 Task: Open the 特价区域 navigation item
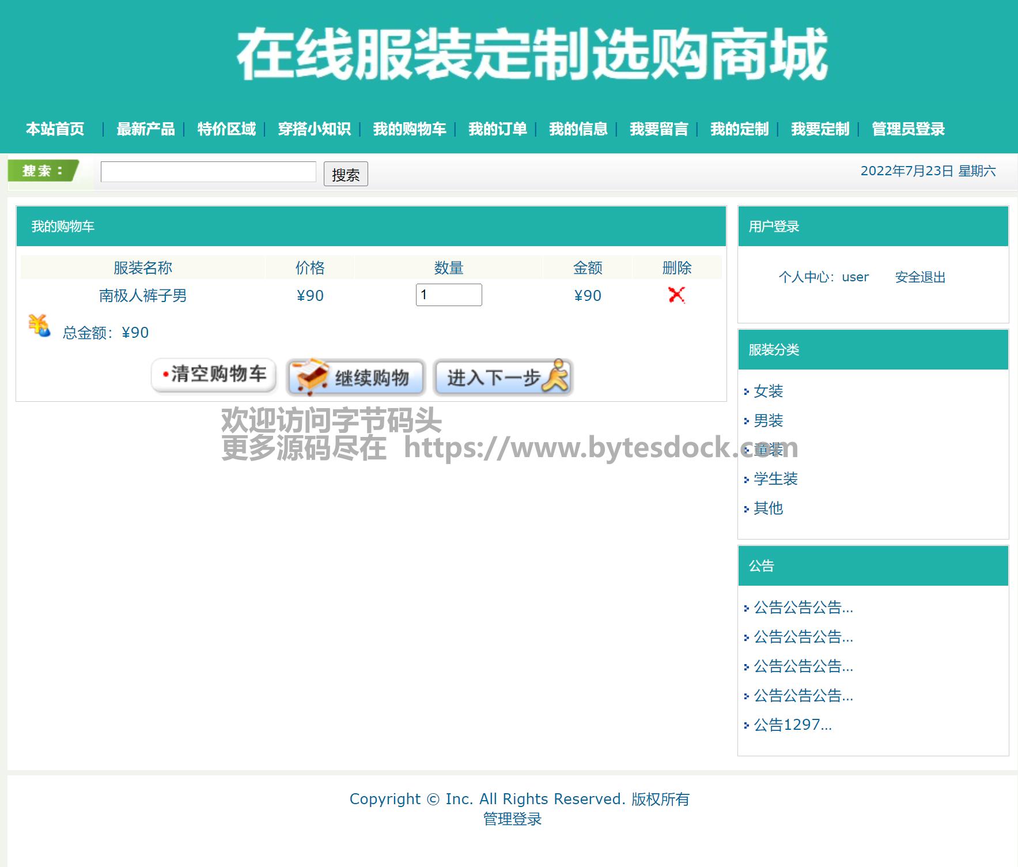coord(226,129)
